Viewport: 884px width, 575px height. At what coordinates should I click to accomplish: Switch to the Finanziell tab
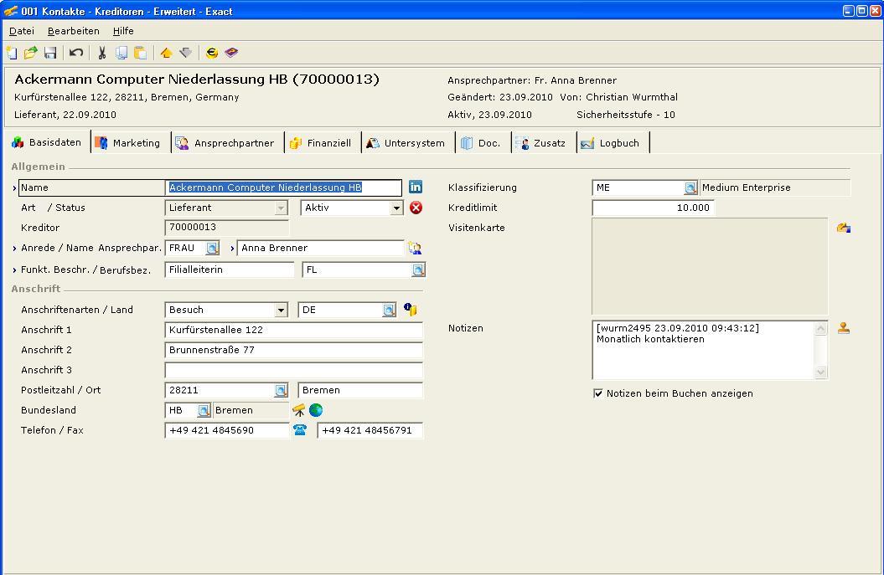click(x=320, y=143)
